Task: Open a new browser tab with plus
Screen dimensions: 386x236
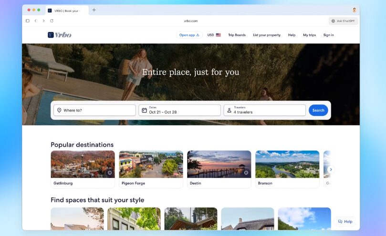Action: (94, 10)
